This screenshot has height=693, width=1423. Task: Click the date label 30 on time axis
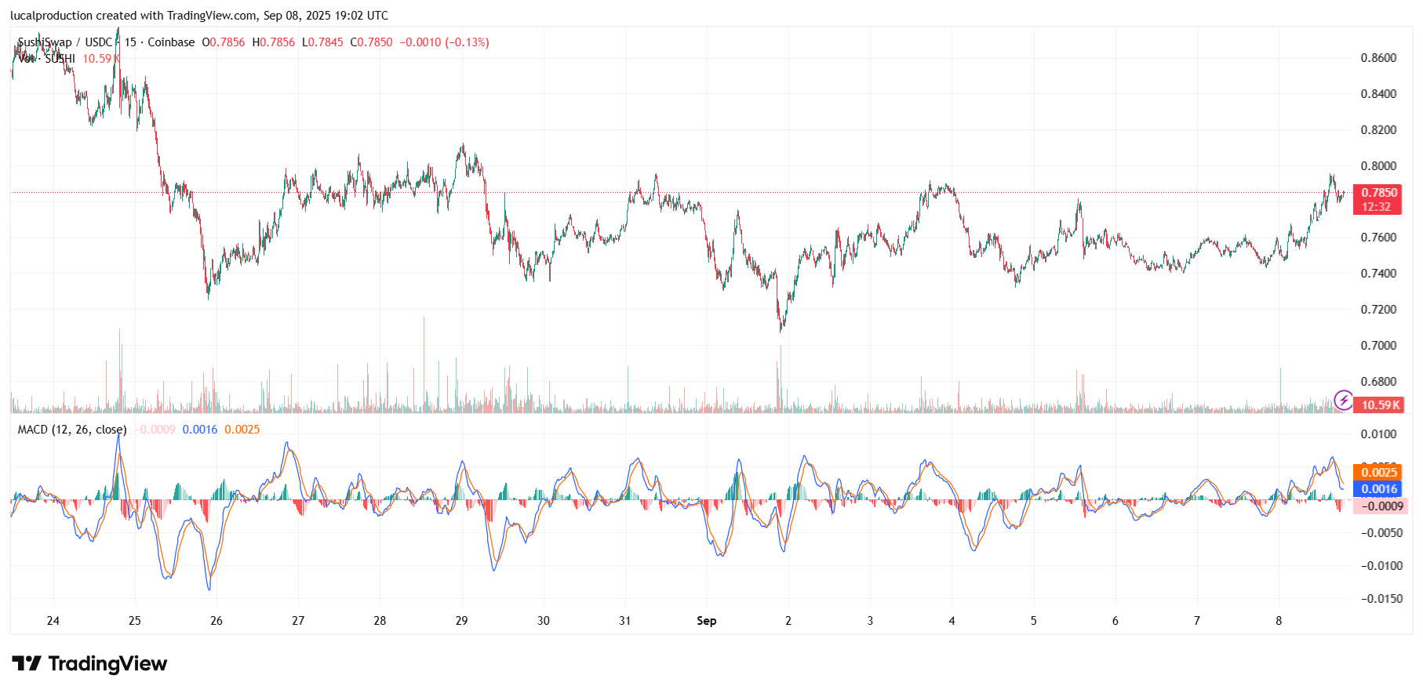(x=544, y=621)
